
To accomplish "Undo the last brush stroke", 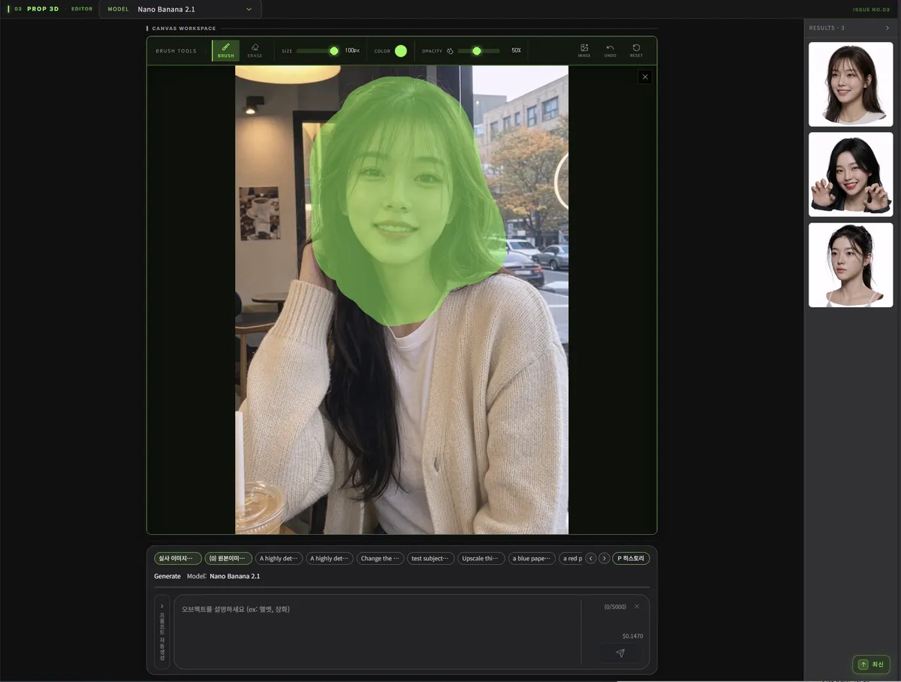I will [x=610, y=50].
